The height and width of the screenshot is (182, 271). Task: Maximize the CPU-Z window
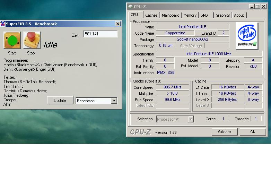(x=257, y=7)
